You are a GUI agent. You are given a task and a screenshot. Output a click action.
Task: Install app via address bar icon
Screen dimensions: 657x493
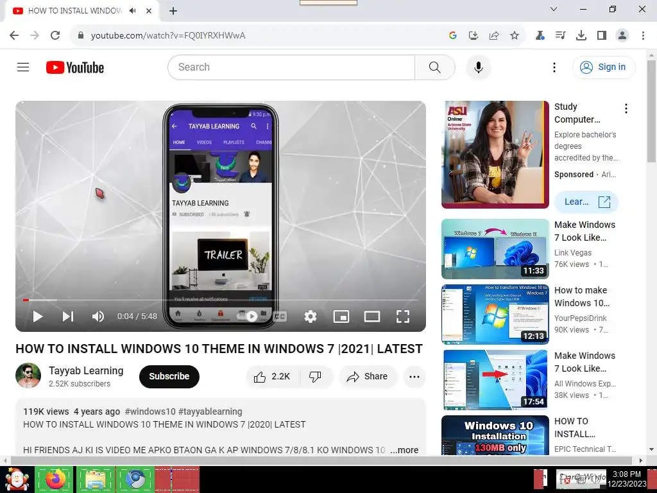pyautogui.click(x=473, y=36)
